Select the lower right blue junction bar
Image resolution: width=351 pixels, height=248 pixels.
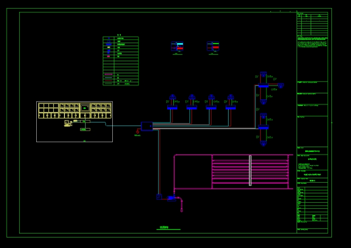(x=263, y=127)
